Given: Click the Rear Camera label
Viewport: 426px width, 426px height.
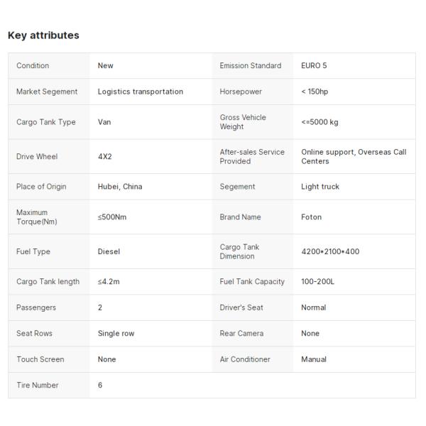Looking at the screenshot, I should (x=241, y=334).
